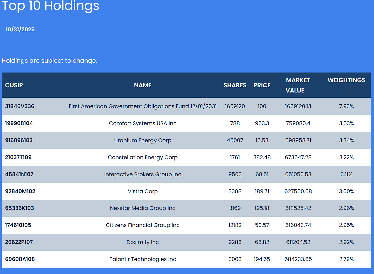Select CUSIP 65336K103
Screen dimensions: 374x274
[20, 208]
